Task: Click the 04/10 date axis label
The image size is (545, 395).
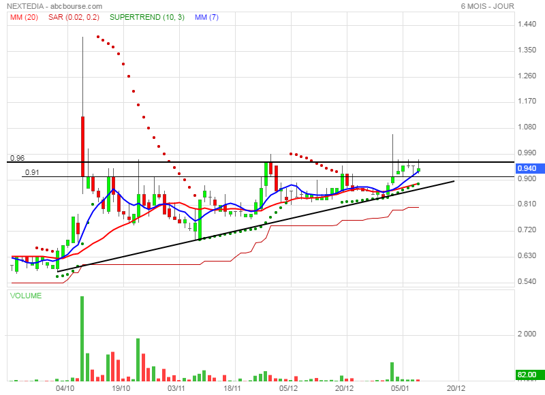Action: (65, 388)
